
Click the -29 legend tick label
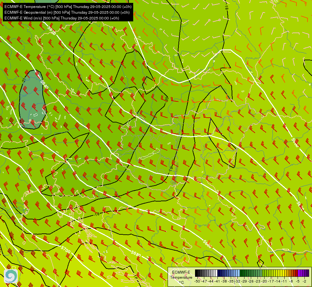(x=244, y=281)
